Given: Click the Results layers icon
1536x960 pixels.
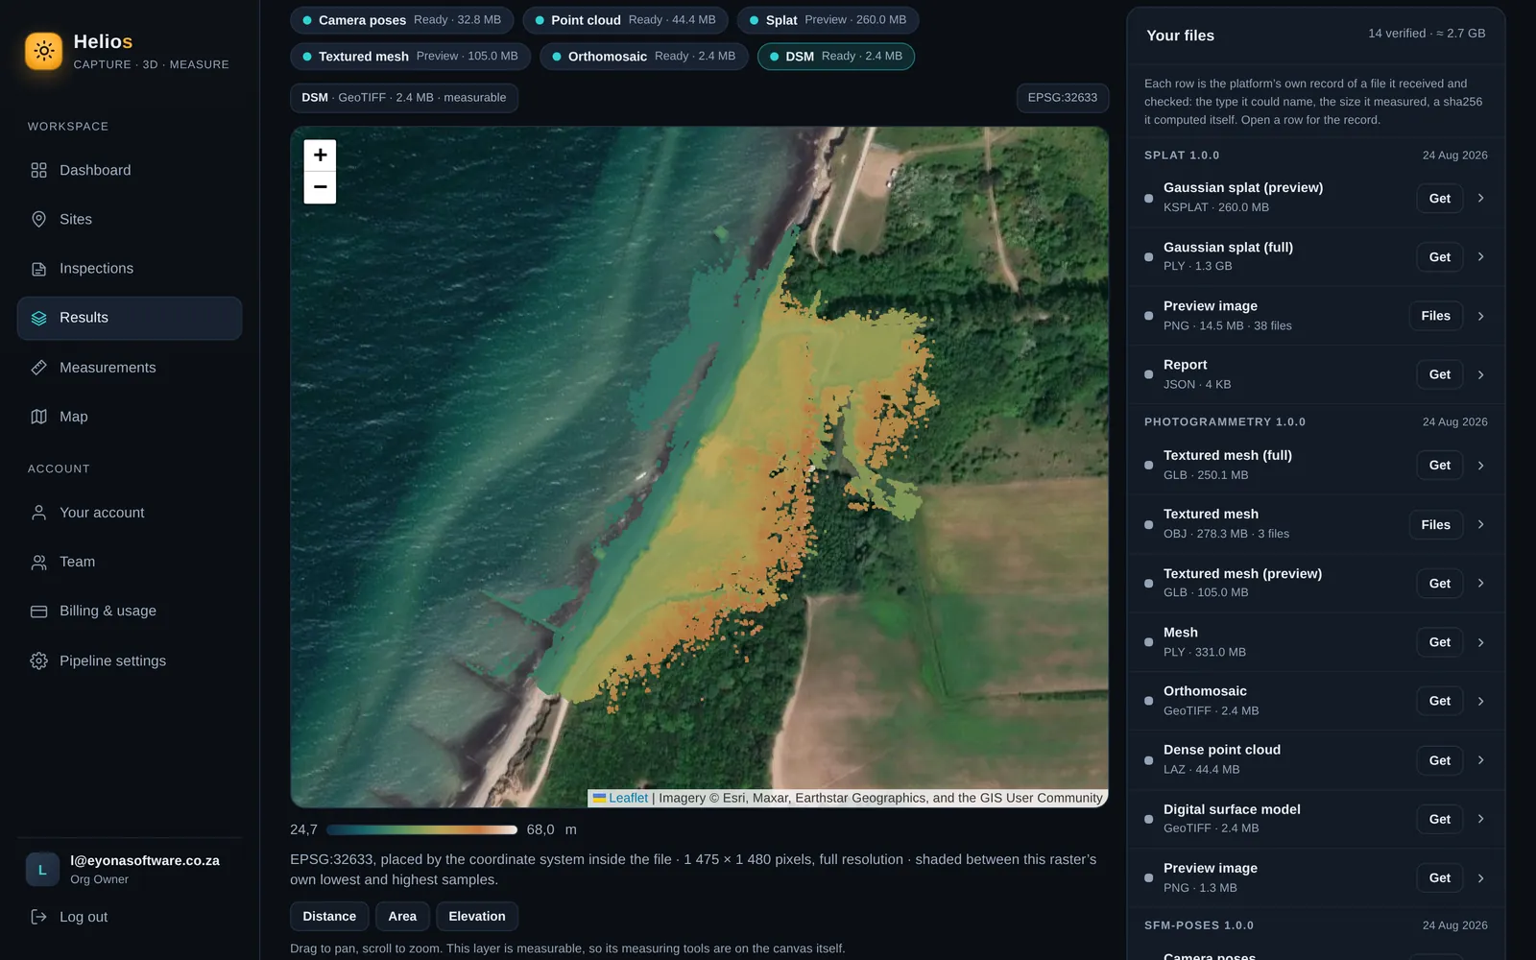Looking at the screenshot, I should [38, 318].
